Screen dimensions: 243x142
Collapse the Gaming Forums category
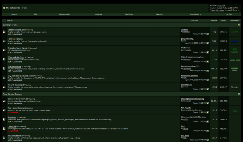click(239, 25)
